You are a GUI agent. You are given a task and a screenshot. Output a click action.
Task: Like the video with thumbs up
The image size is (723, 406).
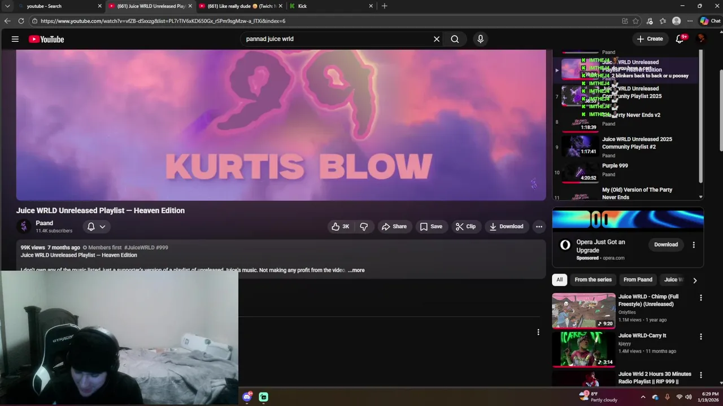(x=340, y=227)
